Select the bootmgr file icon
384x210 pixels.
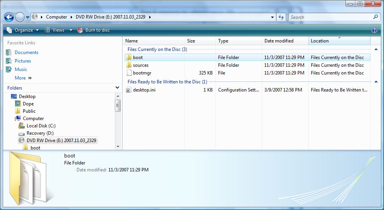pyautogui.click(x=129, y=73)
